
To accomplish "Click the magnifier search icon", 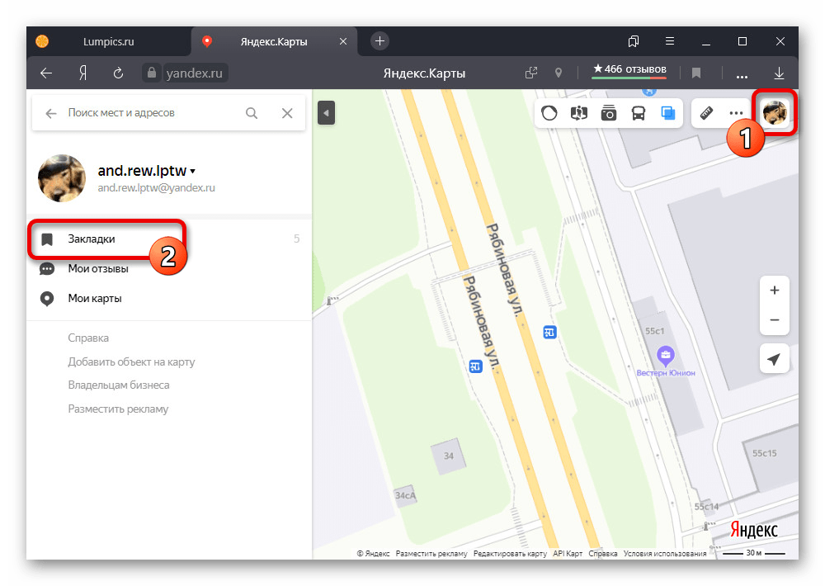I will [252, 113].
